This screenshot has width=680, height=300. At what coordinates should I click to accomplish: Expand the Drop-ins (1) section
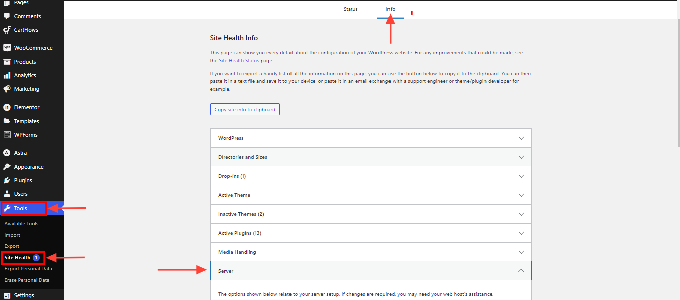(x=370, y=176)
